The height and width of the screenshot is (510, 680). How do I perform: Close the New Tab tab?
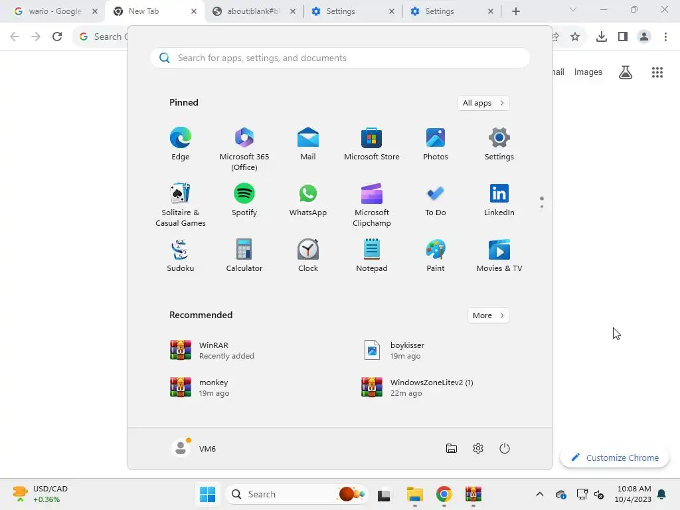tap(194, 11)
